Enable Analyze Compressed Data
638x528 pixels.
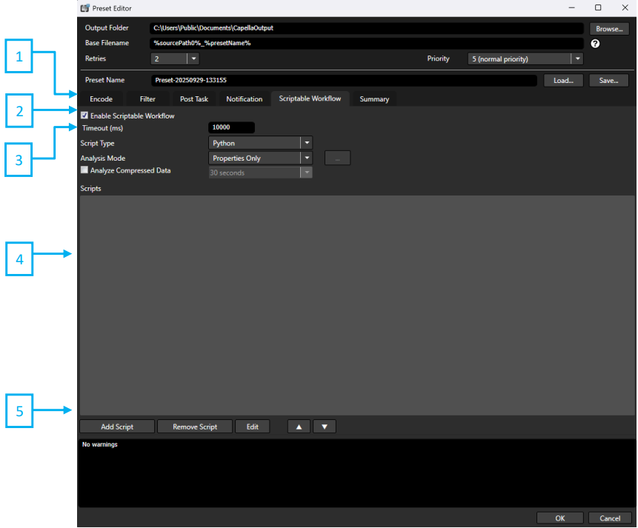(x=83, y=170)
